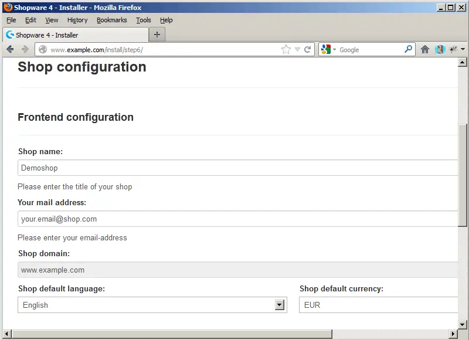Click the Shop domain field
The height and width of the screenshot is (340, 469).
[238, 270]
